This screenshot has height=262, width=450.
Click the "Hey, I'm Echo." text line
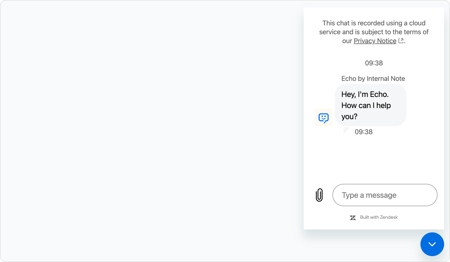click(x=365, y=94)
